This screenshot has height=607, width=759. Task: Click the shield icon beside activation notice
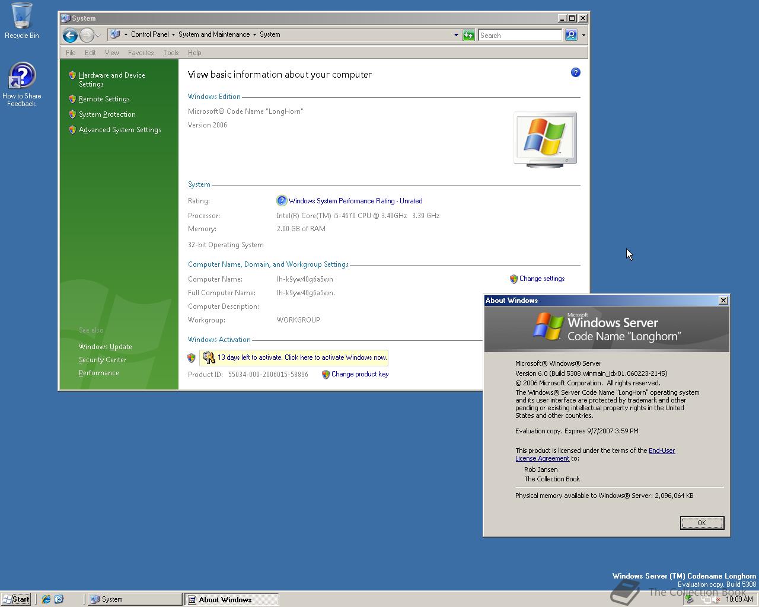(x=191, y=357)
